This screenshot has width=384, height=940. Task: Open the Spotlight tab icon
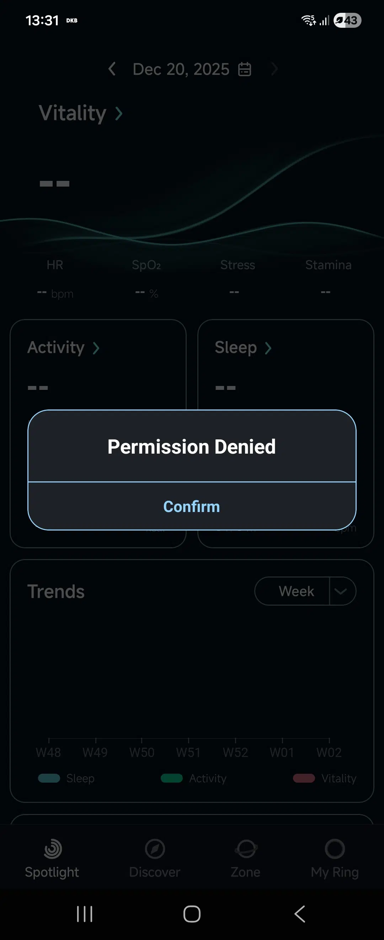[53, 848]
